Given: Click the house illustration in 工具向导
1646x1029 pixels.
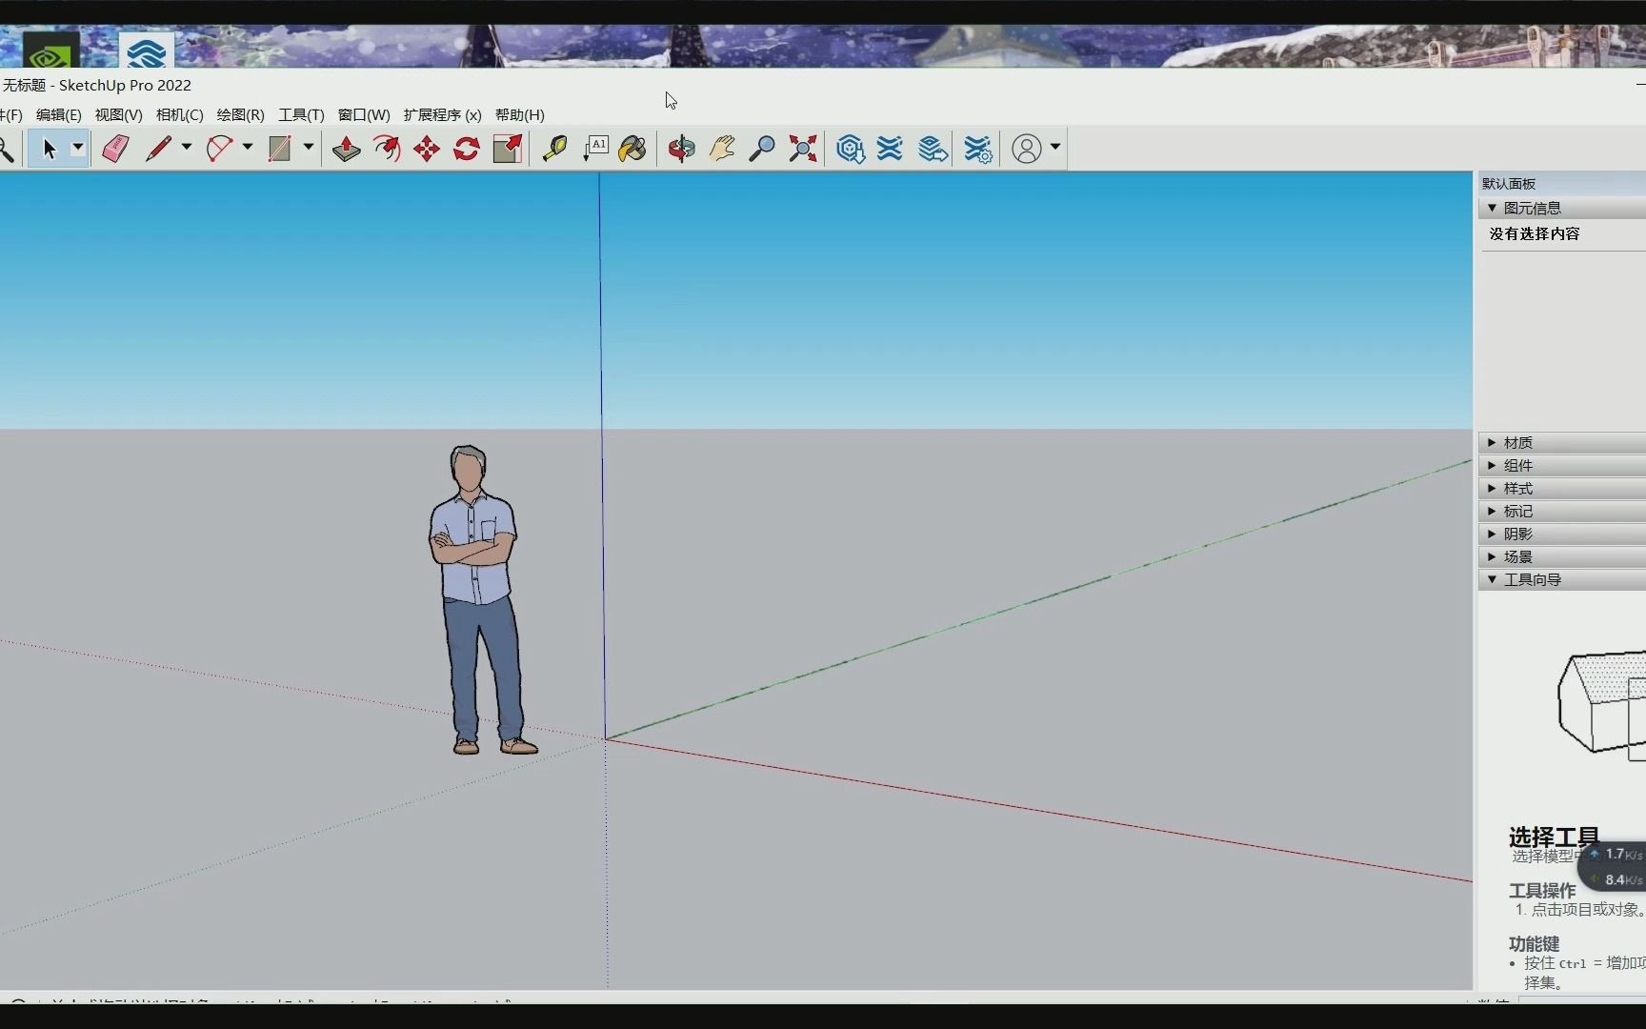Looking at the screenshot, I should [1601, 705].
